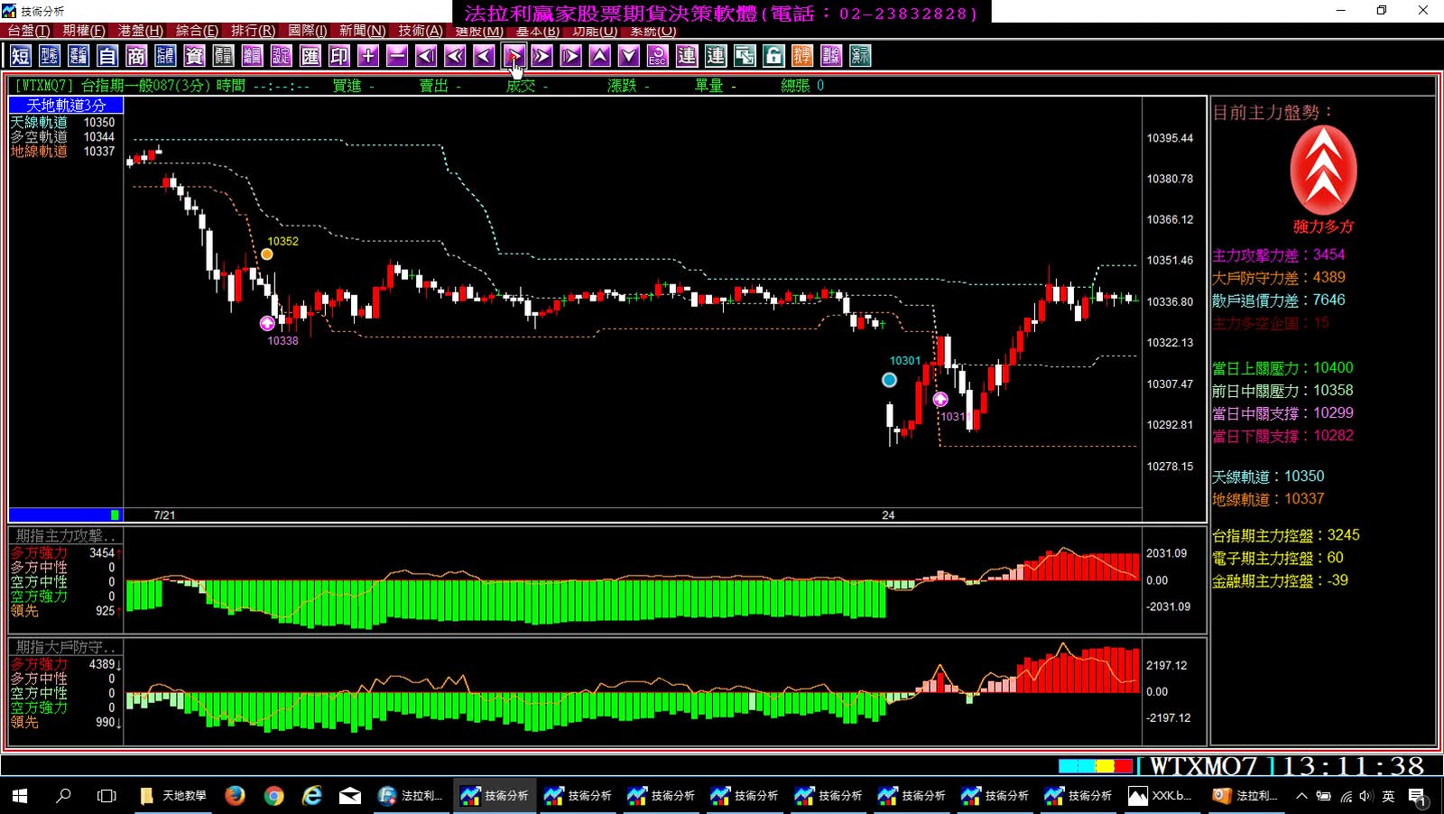
Task: Click the 自 toolbar icon
Action: point(107,56)
